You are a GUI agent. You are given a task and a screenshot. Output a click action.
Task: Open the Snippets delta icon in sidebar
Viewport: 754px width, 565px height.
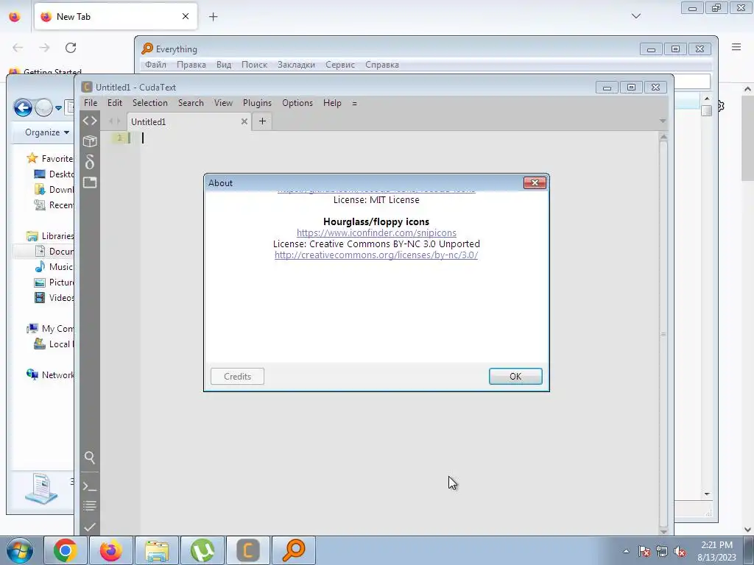[90, 162]
